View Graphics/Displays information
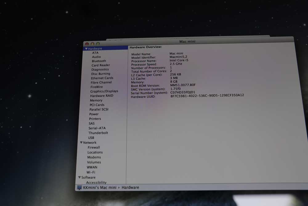 (x=104, y=91)
